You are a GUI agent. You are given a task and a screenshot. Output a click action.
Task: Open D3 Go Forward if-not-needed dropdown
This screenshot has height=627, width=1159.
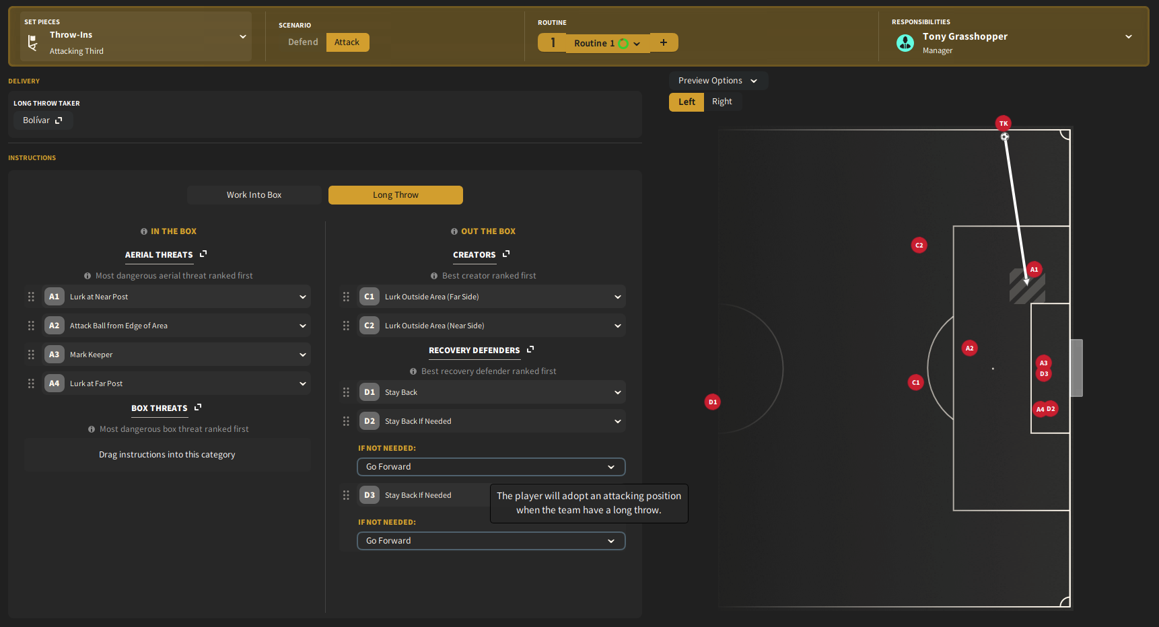pyautogui.click(x=491, y=541)
